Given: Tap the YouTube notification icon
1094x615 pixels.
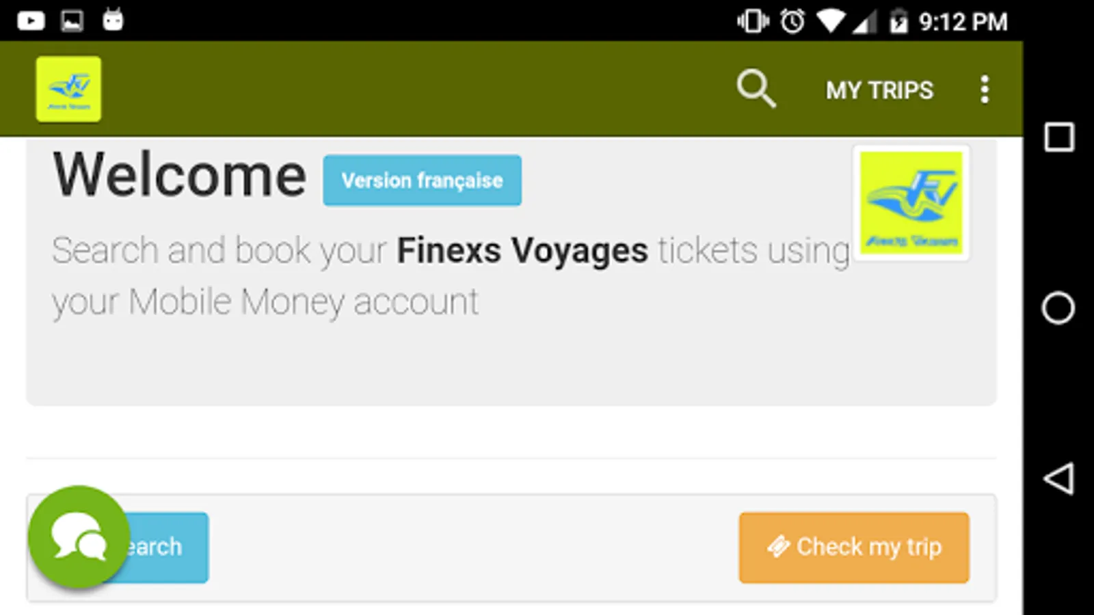Looking at the screenshot, I should pos(31,20).
